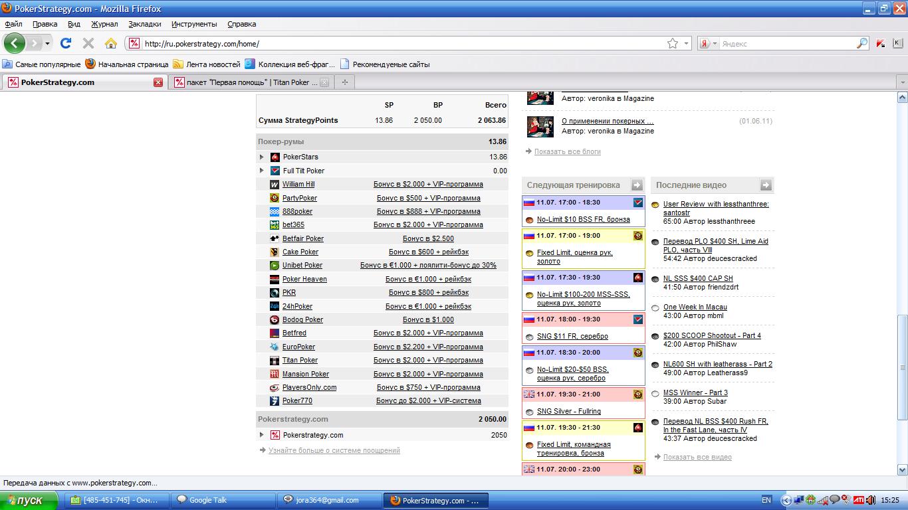This screenshot has height=510, width=908.
Task: Open the No-Limit $10 BSS FR training link
Action: 584,219
